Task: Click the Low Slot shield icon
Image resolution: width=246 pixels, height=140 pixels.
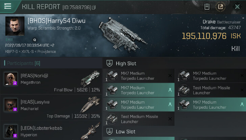Action: pyautogui.click(x=109, y=131)
